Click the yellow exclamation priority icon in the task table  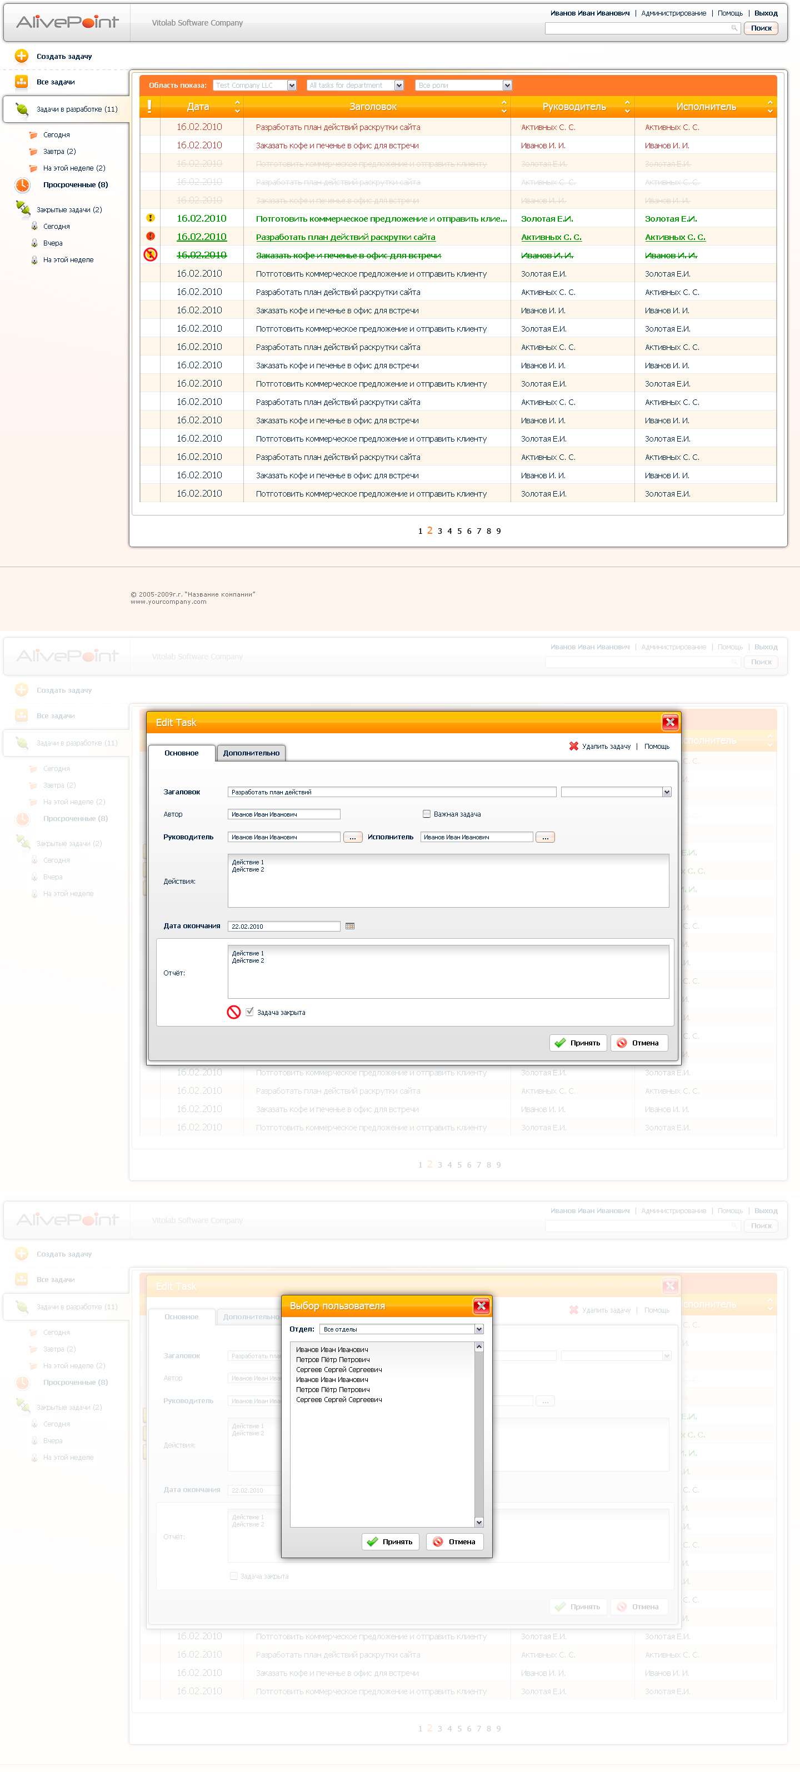(x=151, y=218)
